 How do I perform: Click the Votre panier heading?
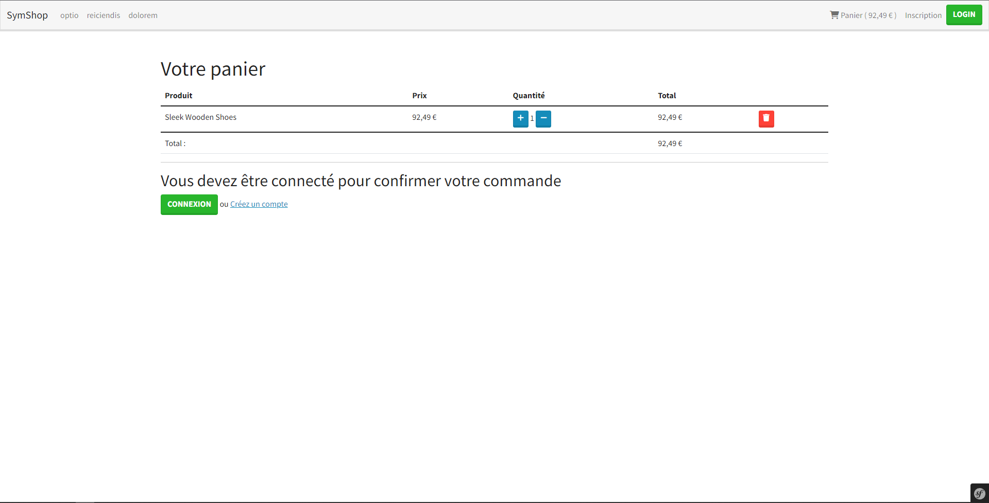(x=213, y=69)
